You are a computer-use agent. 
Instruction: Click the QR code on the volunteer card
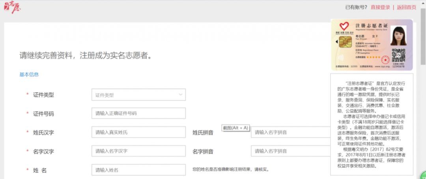tap(398, 55)
